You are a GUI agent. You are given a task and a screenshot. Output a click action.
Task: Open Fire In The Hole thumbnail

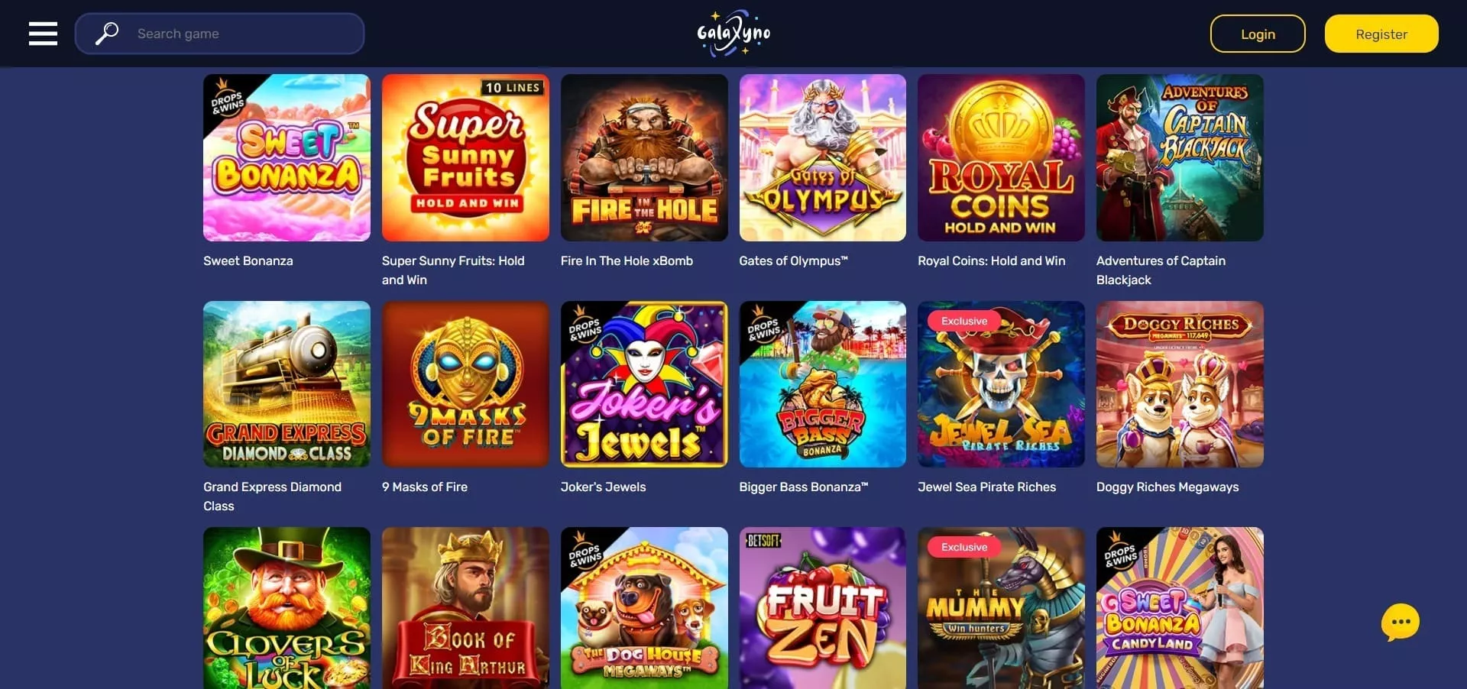[x=644, y=157]
